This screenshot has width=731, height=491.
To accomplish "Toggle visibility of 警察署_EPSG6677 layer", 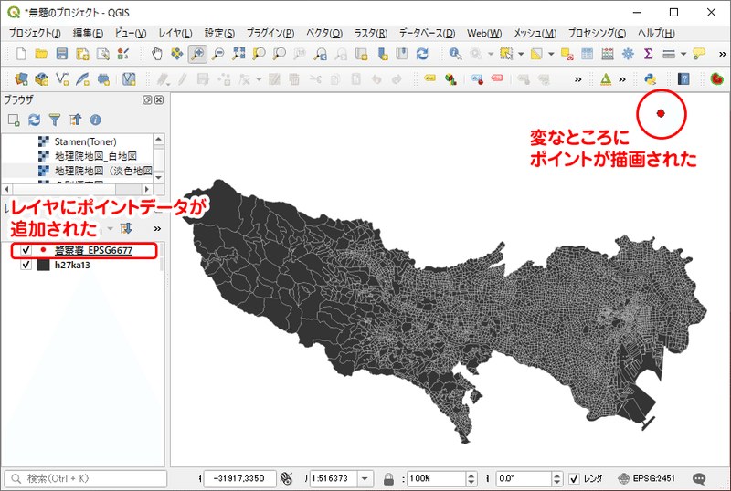I will coord(26,250).
